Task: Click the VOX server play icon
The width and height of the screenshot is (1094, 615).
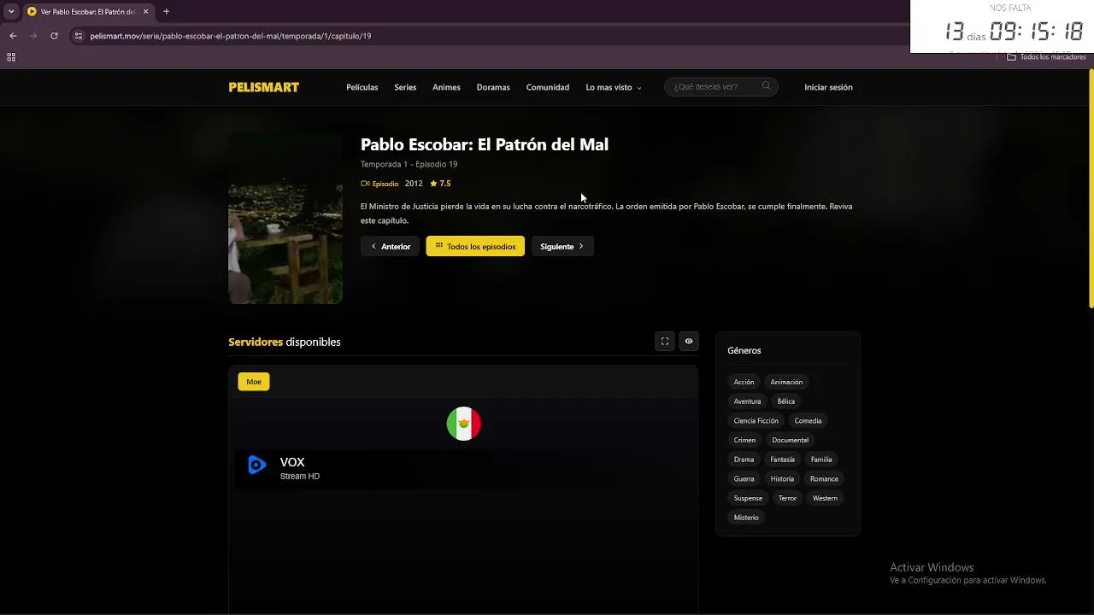Action: click(x=256, y=465)
